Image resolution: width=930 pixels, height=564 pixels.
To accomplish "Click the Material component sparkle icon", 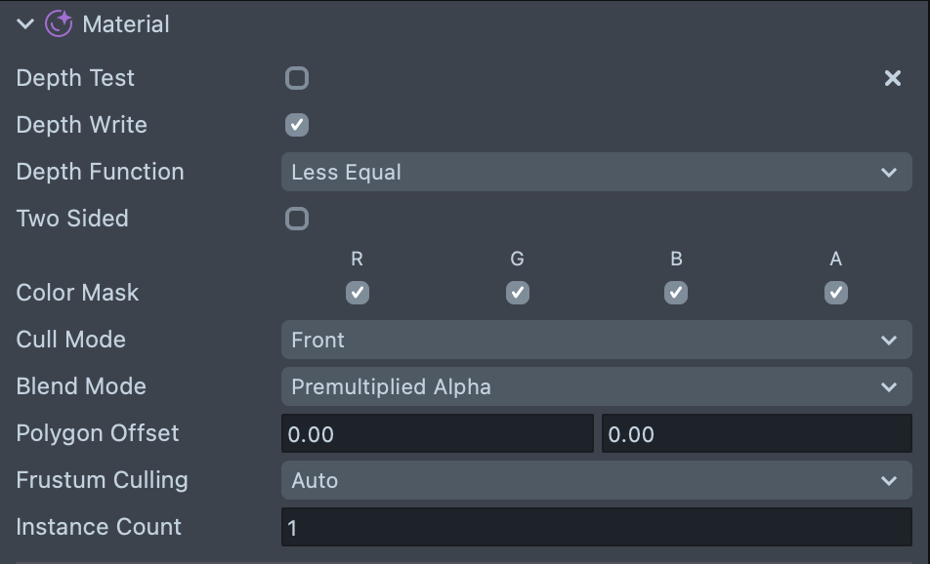I will [60, 24].
